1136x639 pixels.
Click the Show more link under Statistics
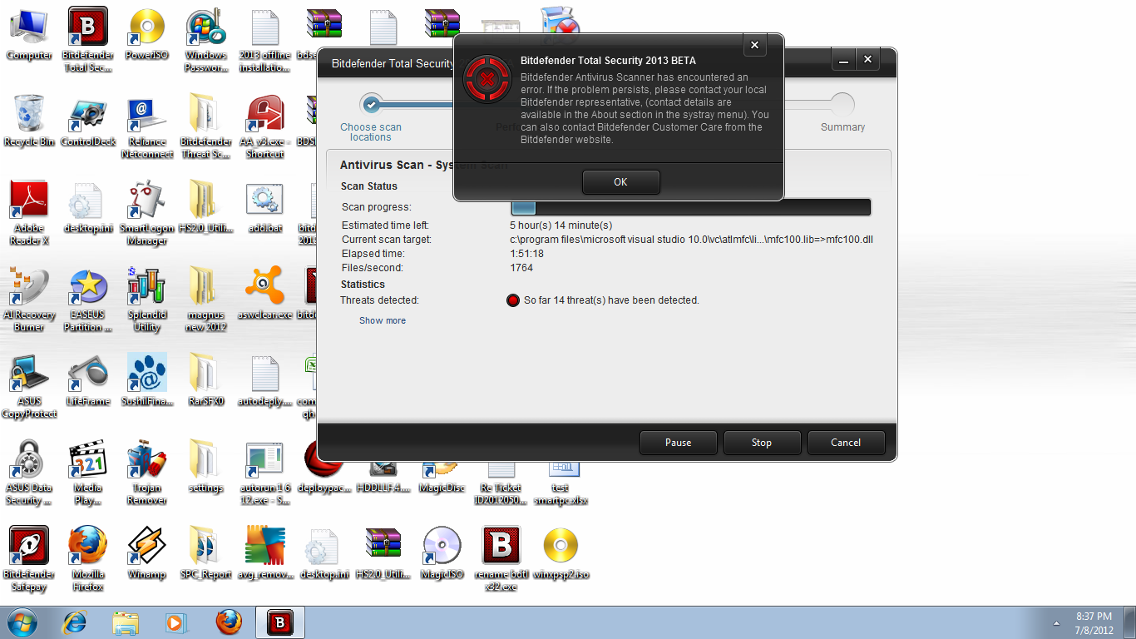(x=383, y=320)
